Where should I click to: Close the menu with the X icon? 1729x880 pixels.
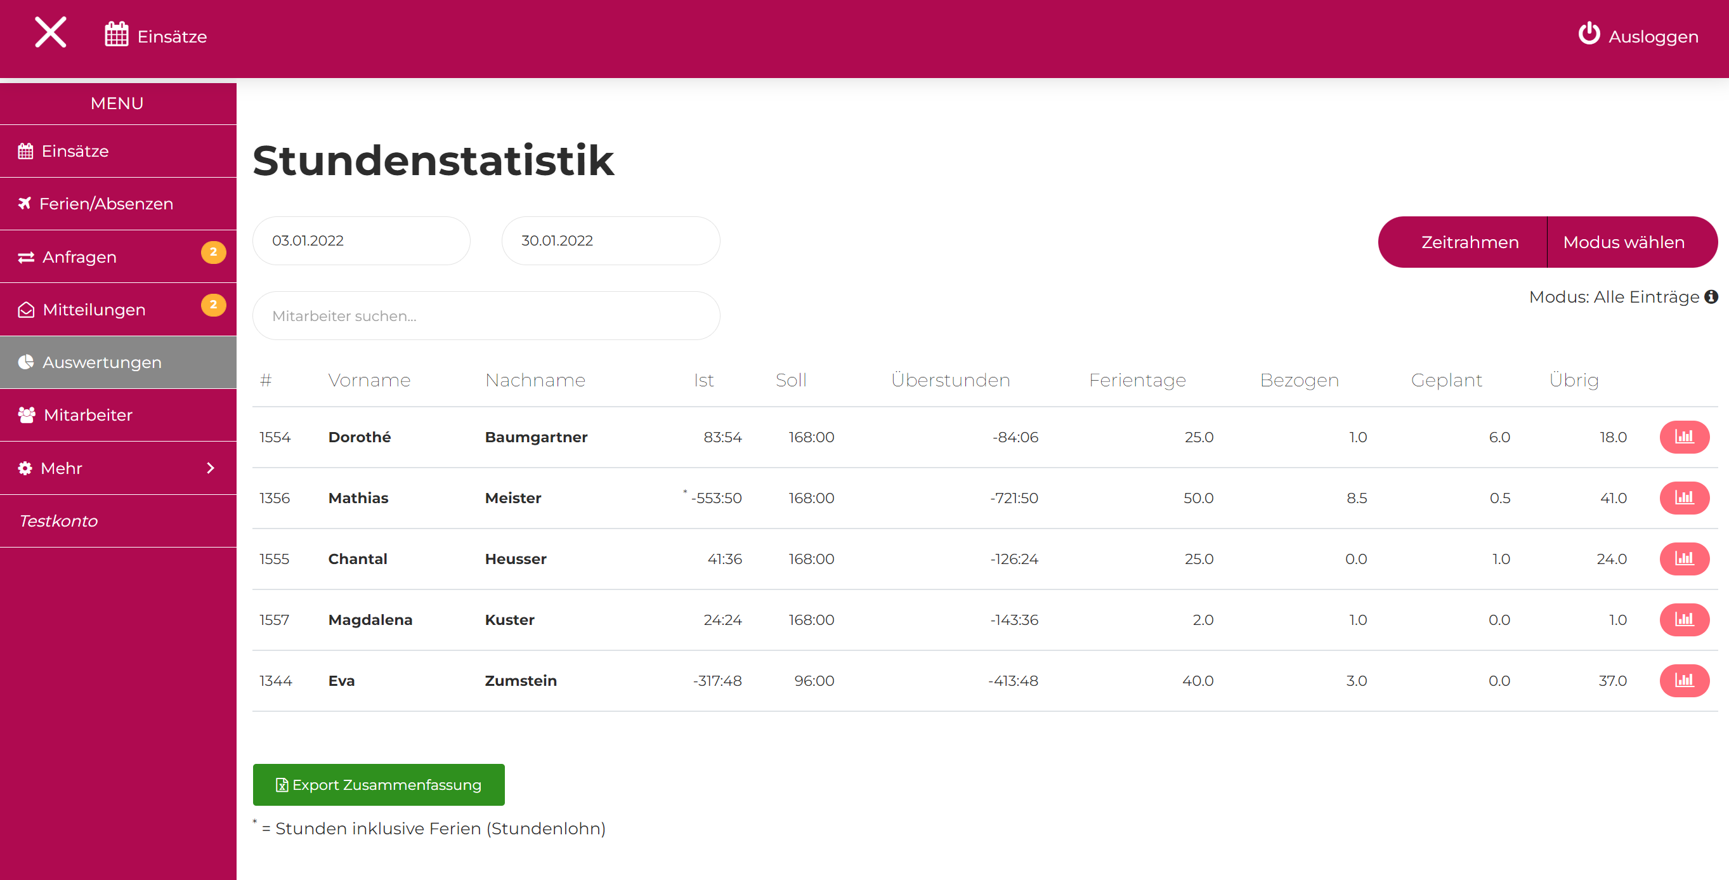coord(50,32)
